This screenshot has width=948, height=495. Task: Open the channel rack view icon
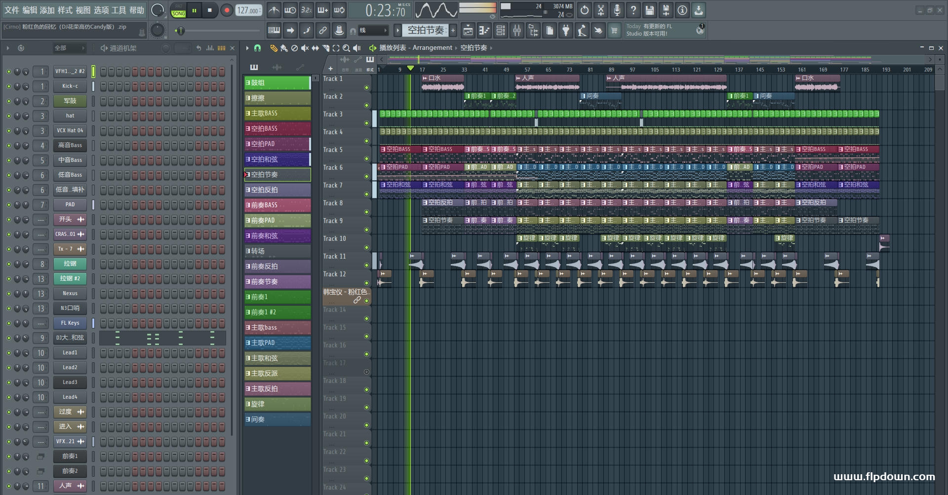point(501,31)
